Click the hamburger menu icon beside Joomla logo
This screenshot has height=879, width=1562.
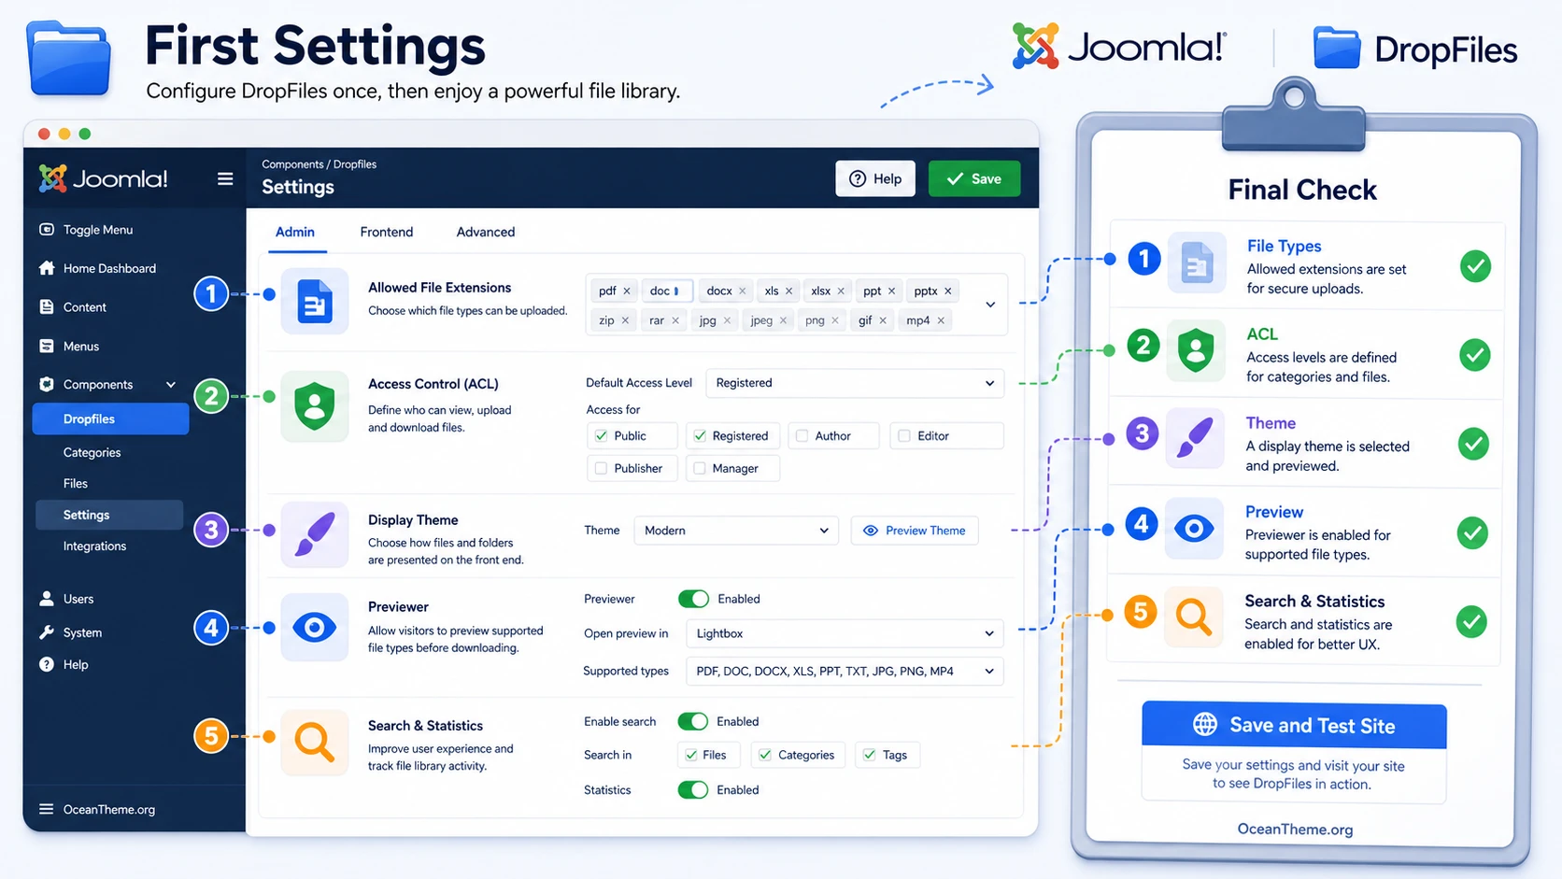pyautogui.click(x=225, y=178)
